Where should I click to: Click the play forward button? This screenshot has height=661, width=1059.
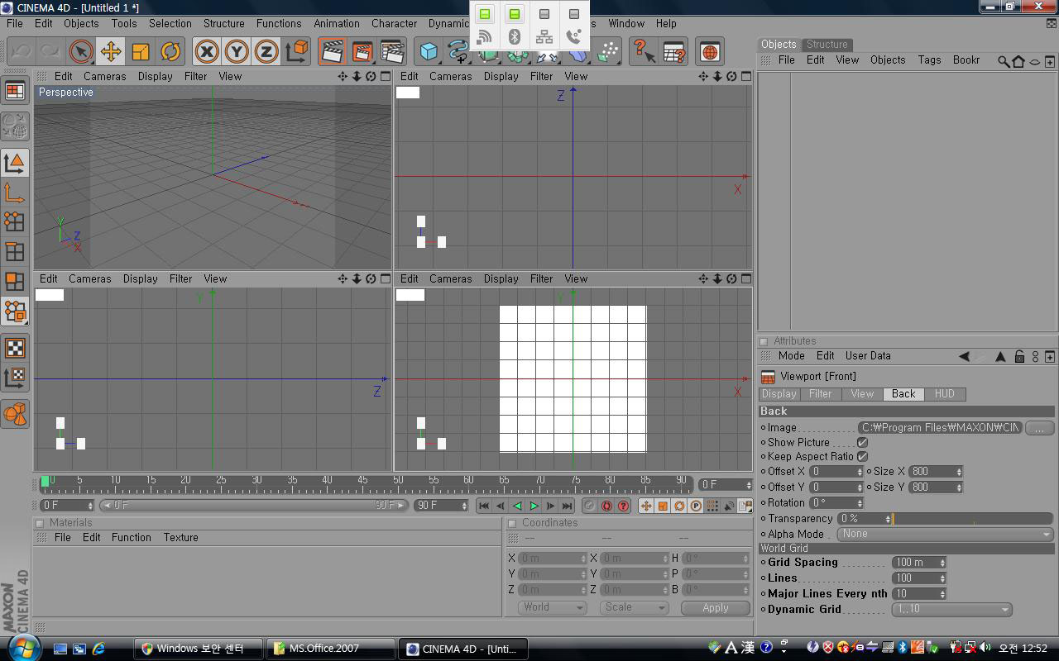[x=534, y=506]
